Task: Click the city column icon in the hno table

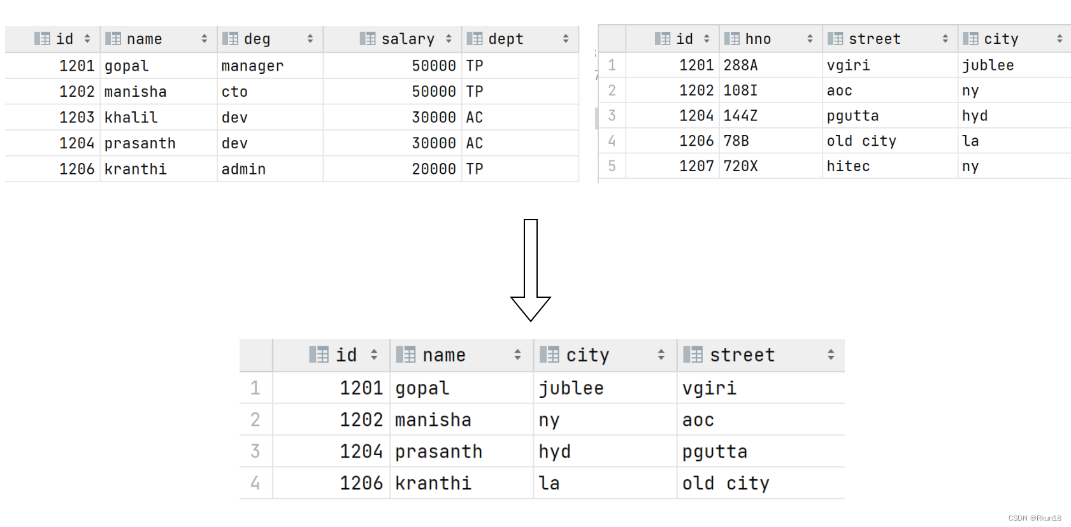Action: pos(970,39)
